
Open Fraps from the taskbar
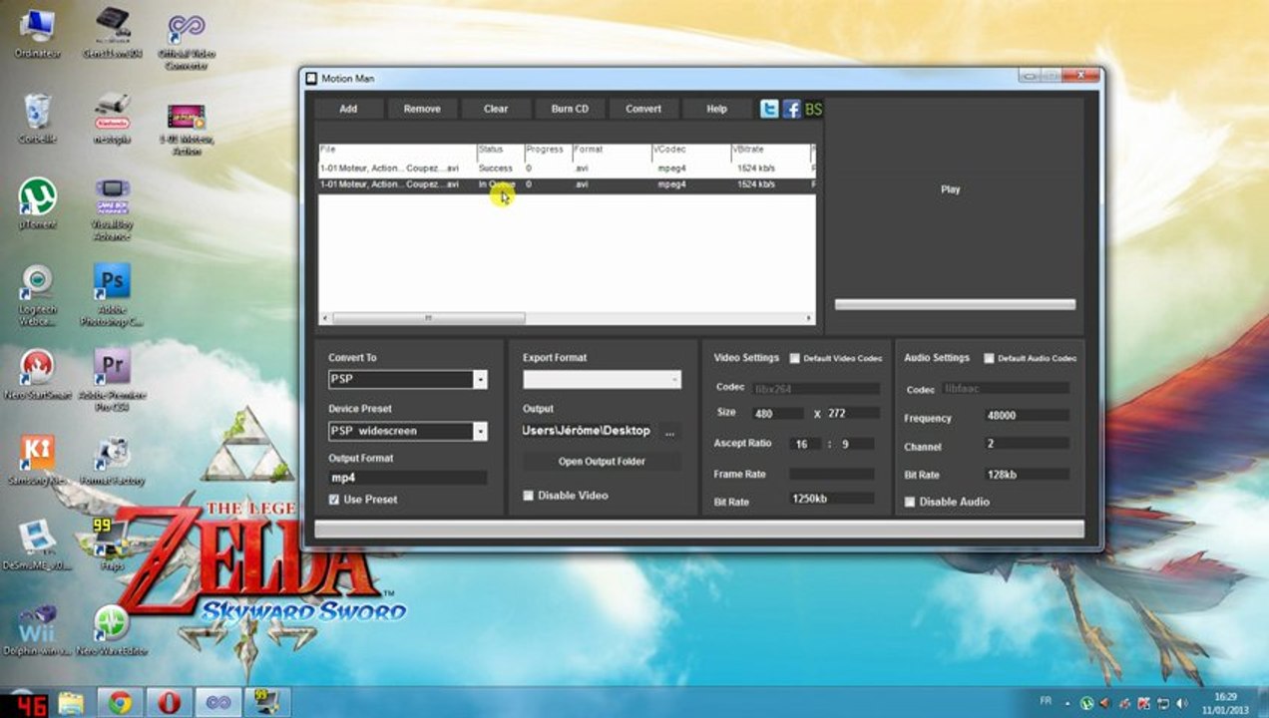[266, 702]
